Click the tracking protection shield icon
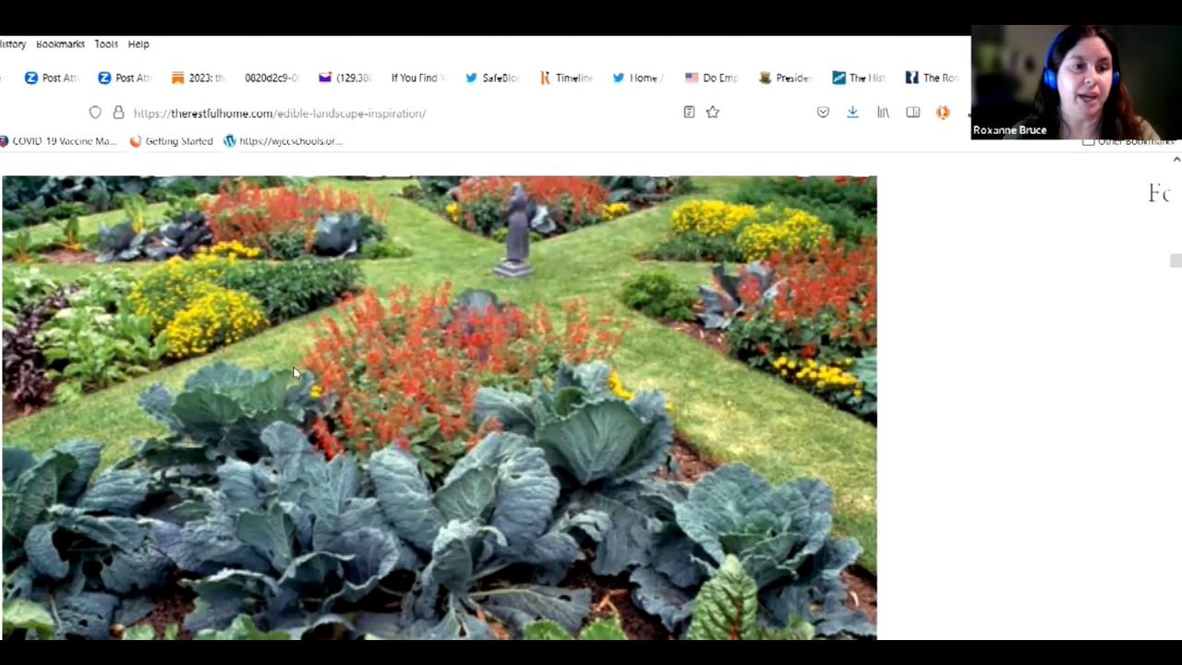1182x665 pixels. (x=95, y=113)
